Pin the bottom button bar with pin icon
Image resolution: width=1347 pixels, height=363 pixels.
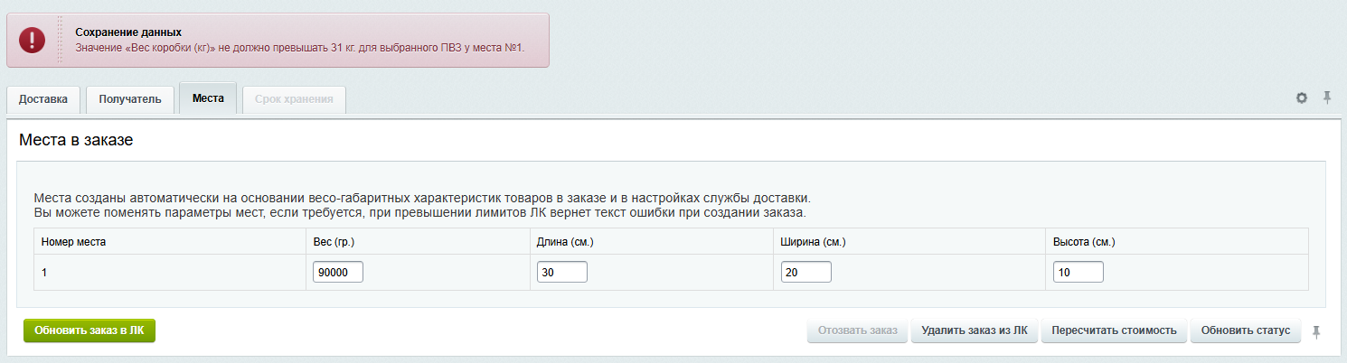click(1316, 332)
